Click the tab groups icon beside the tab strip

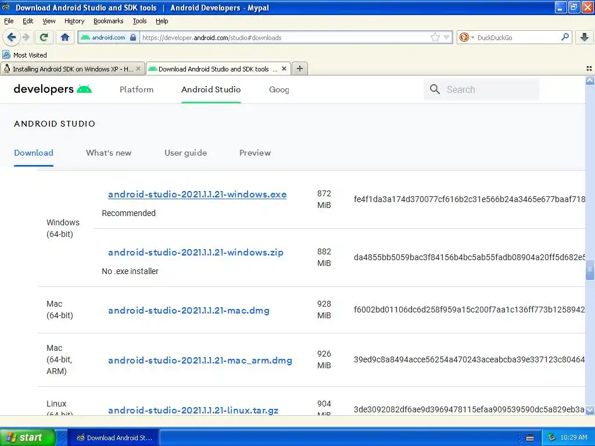tap(589, 69)
